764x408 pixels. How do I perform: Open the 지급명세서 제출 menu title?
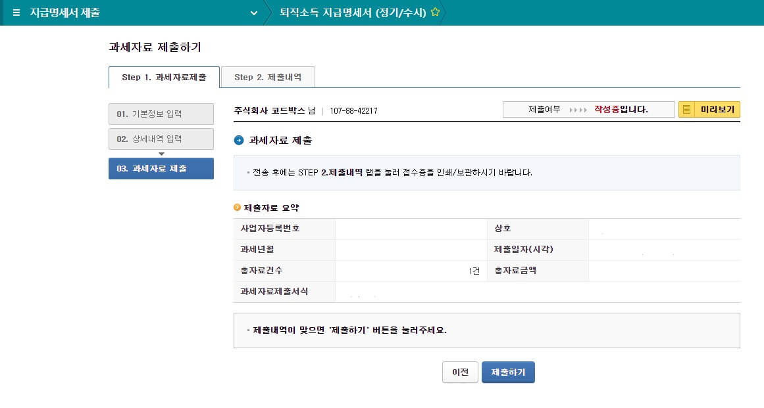[64, 13]
